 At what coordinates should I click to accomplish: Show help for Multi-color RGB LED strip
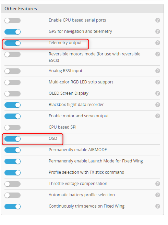[x=158, y=82]
